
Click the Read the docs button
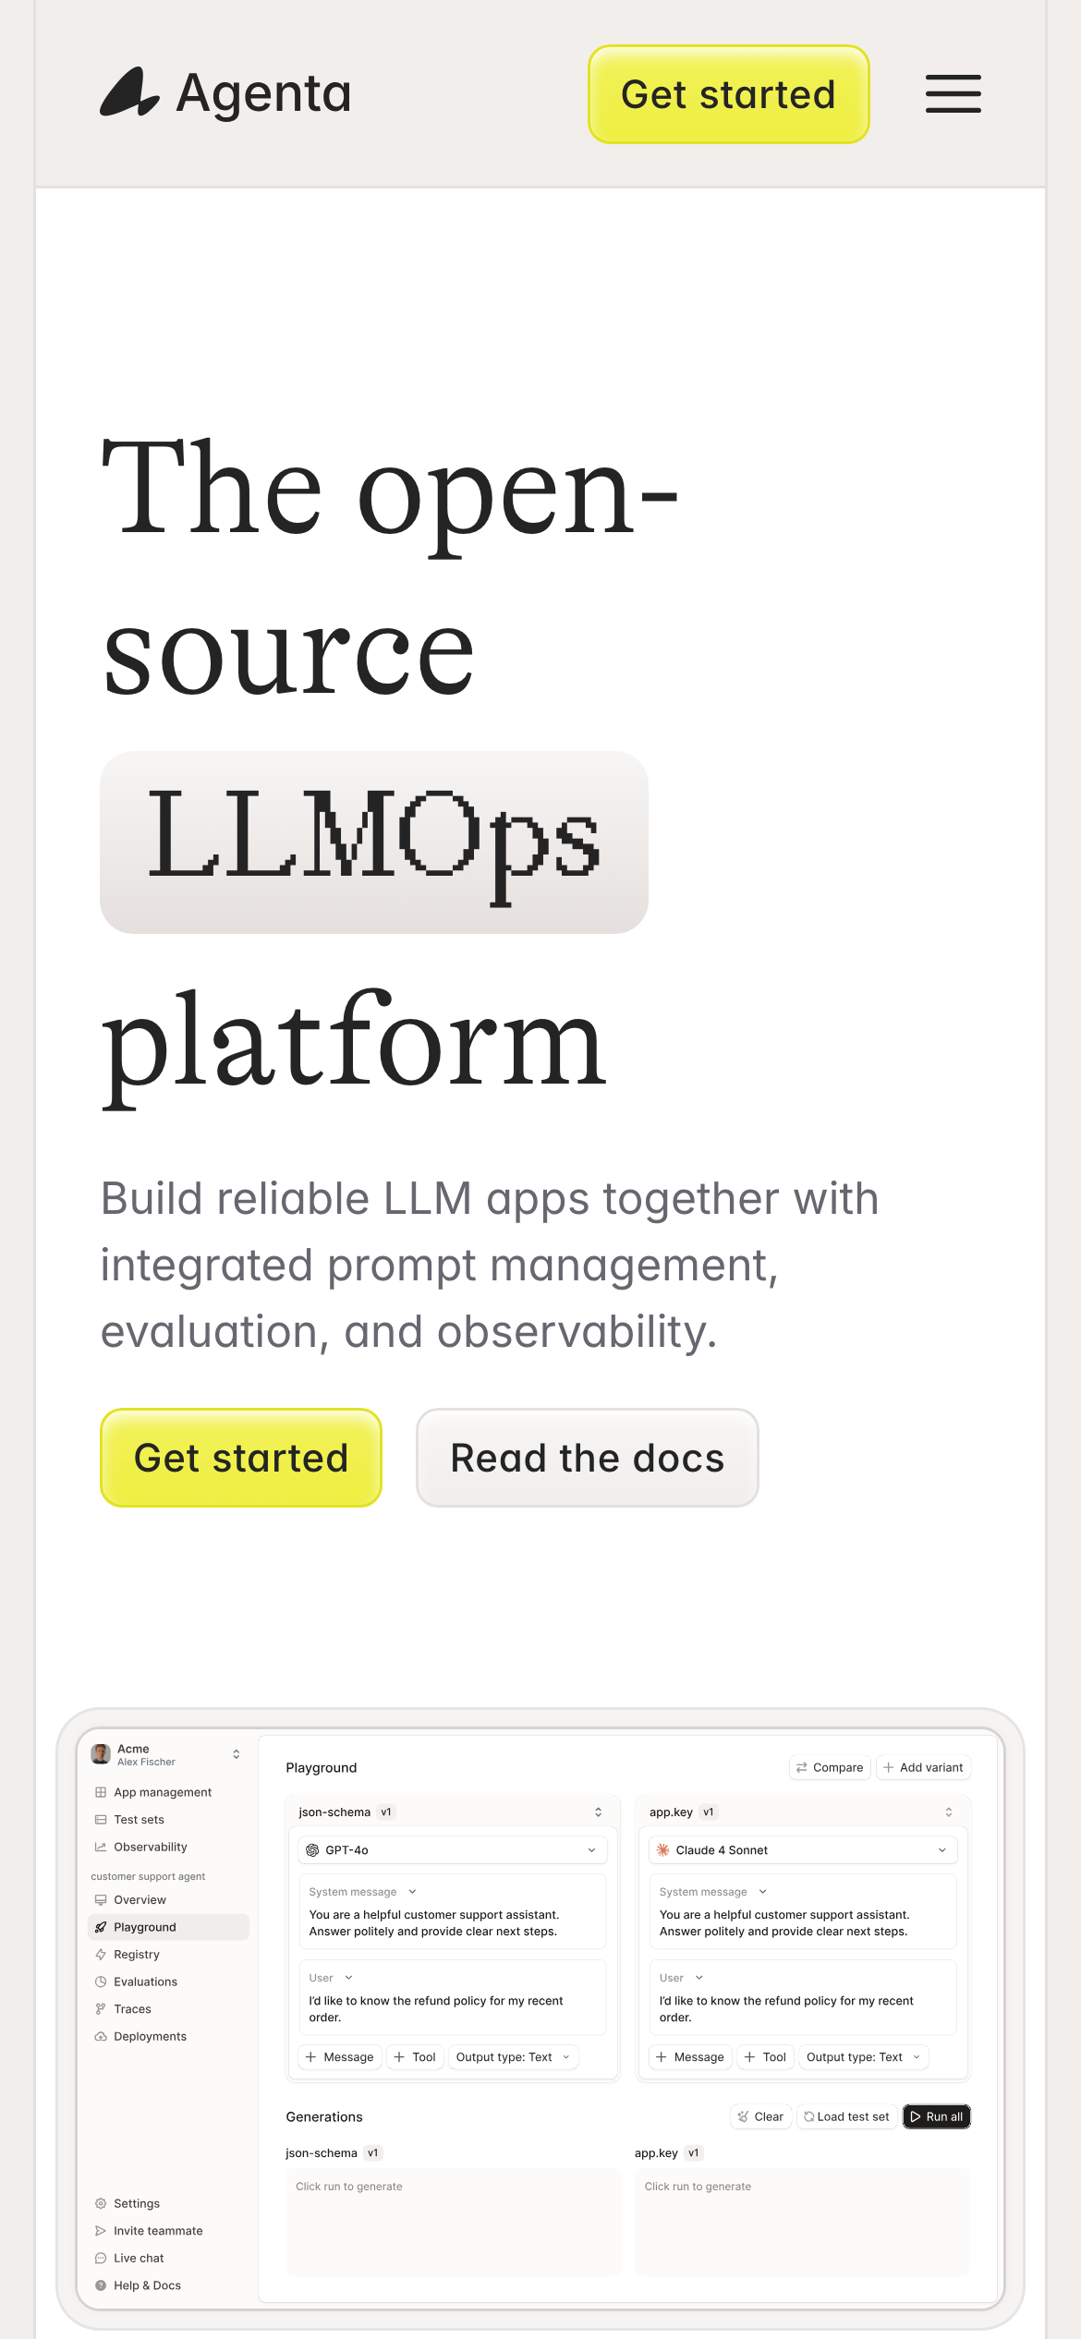(x=587, y=1458)
